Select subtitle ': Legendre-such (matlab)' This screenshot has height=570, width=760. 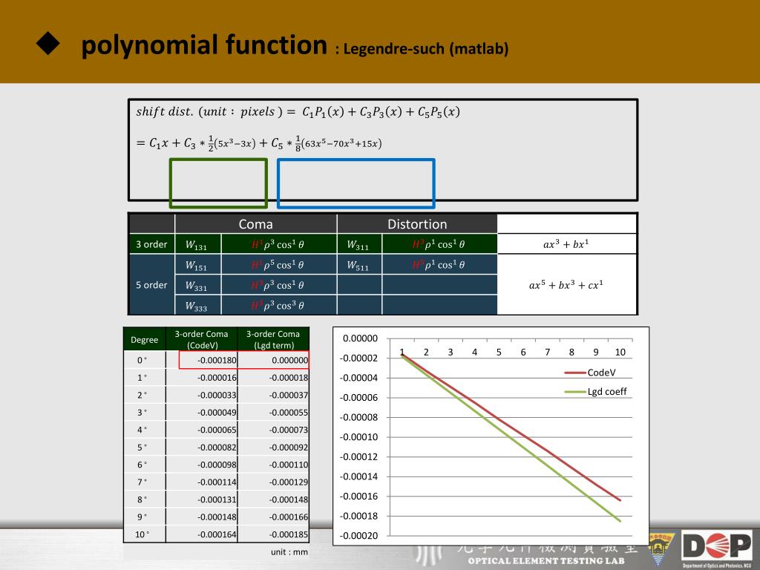(422, 49)
